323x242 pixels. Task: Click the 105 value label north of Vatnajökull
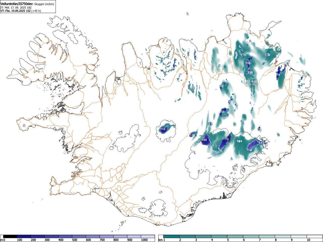point(222,112)
